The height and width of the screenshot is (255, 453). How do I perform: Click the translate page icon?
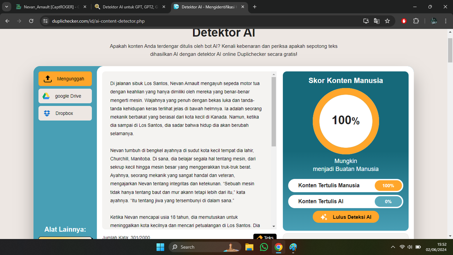[x=377, y=21]
